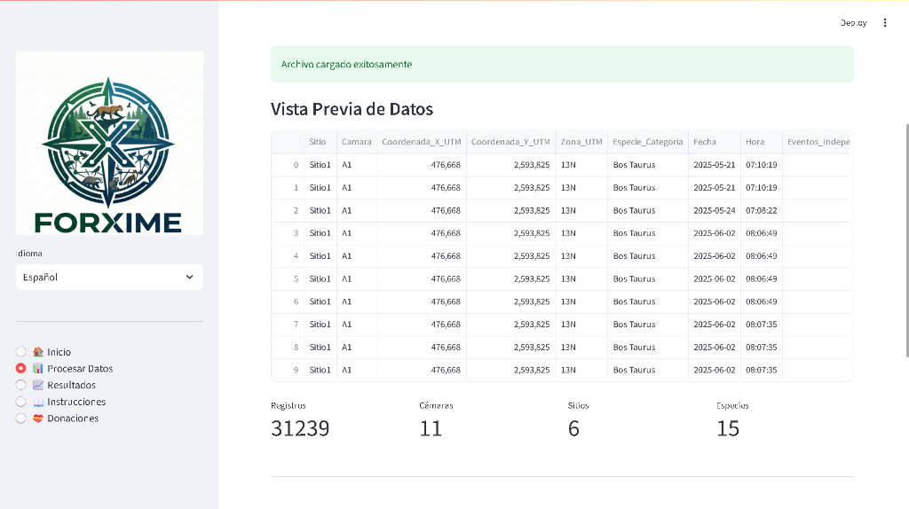Open the Idioma language dropdown
The height and width of the screenshot is (509, 909).
point(109,277)
